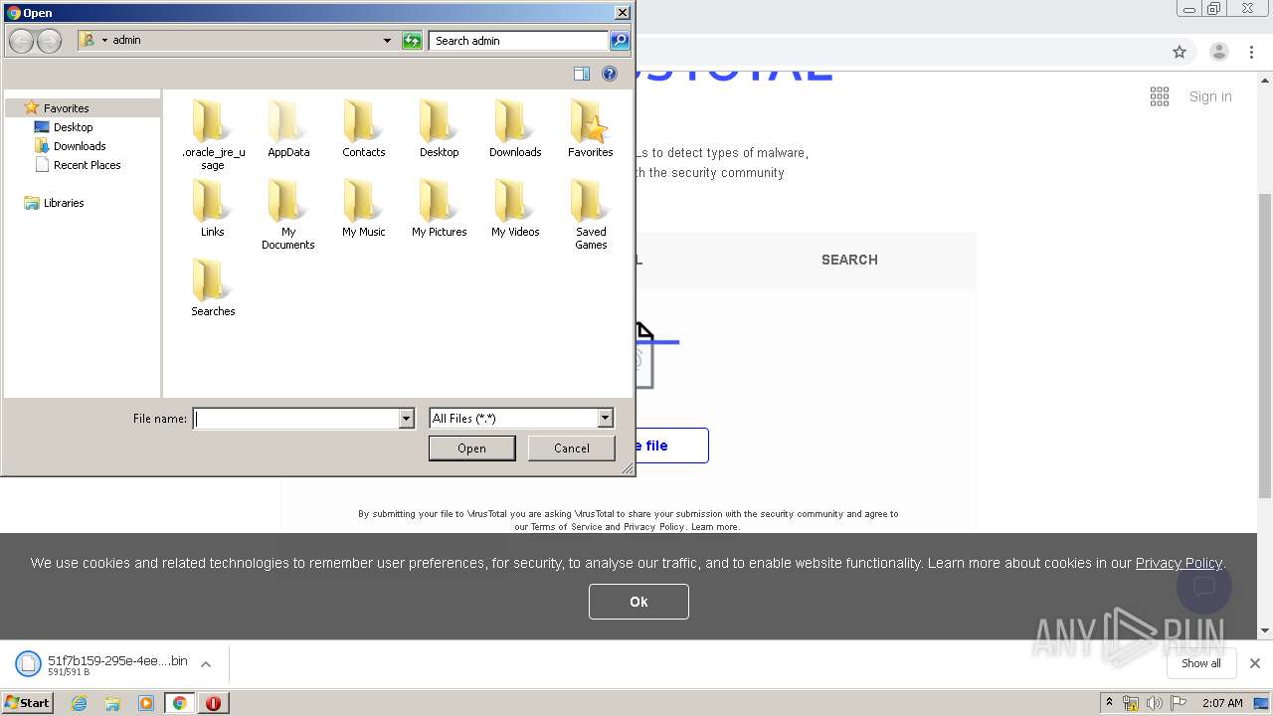
Task: Open dialog Help icon
Action: tap(610, 74)
